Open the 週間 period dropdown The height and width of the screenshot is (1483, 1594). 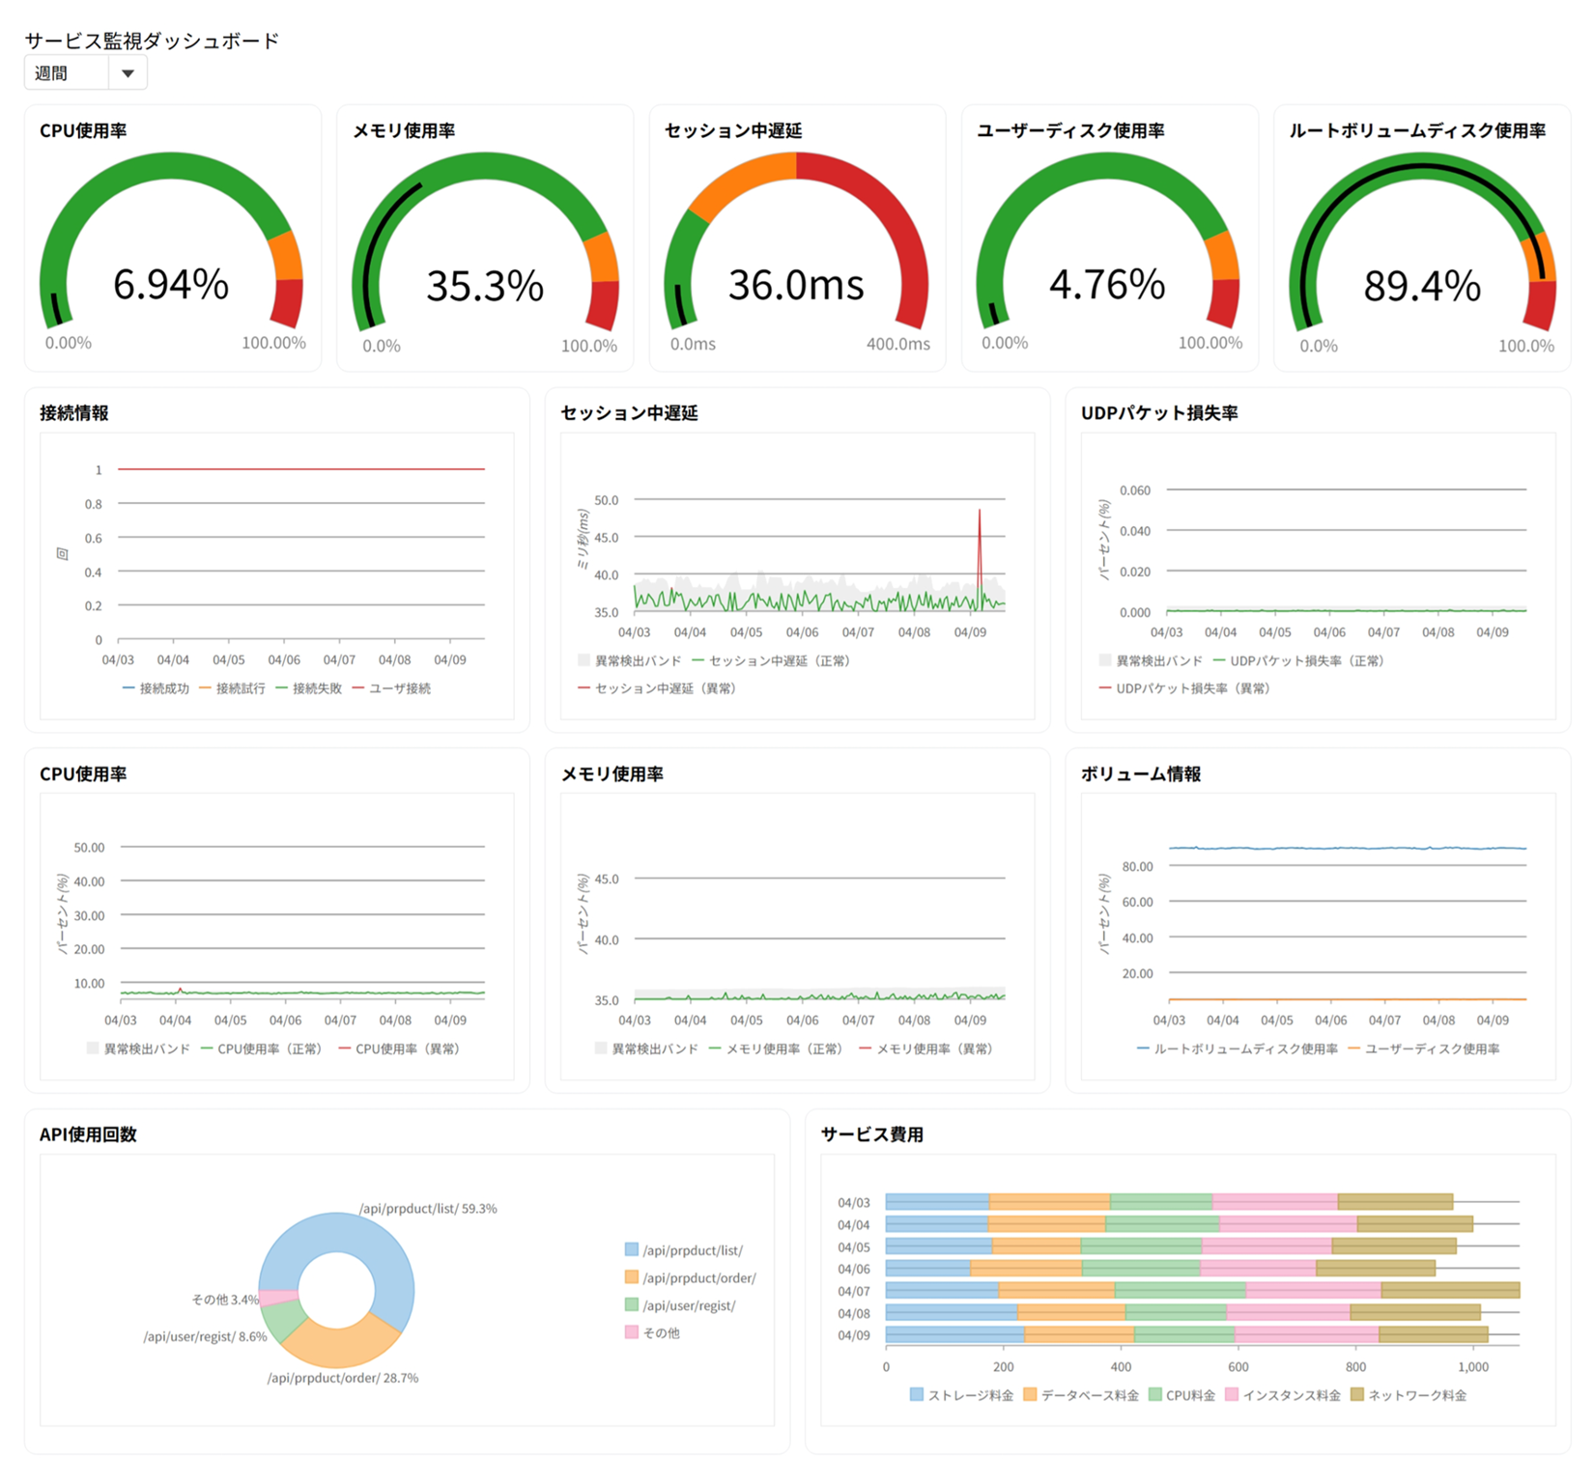click(x=86, y=73)
